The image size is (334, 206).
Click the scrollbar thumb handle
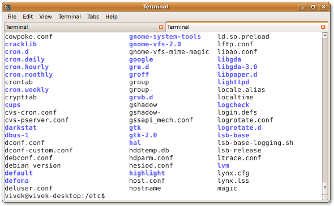325,188
